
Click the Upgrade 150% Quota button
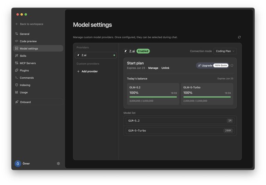pyautogui.click(x=212, y=65)
